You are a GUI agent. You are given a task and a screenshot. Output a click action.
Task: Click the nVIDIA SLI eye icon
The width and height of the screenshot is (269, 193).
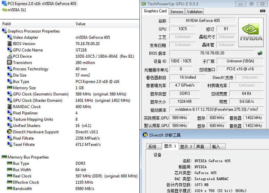[4, 10]
